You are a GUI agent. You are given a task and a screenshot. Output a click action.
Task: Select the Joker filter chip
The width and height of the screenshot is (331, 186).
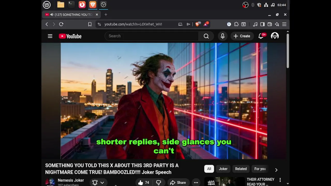223,169
